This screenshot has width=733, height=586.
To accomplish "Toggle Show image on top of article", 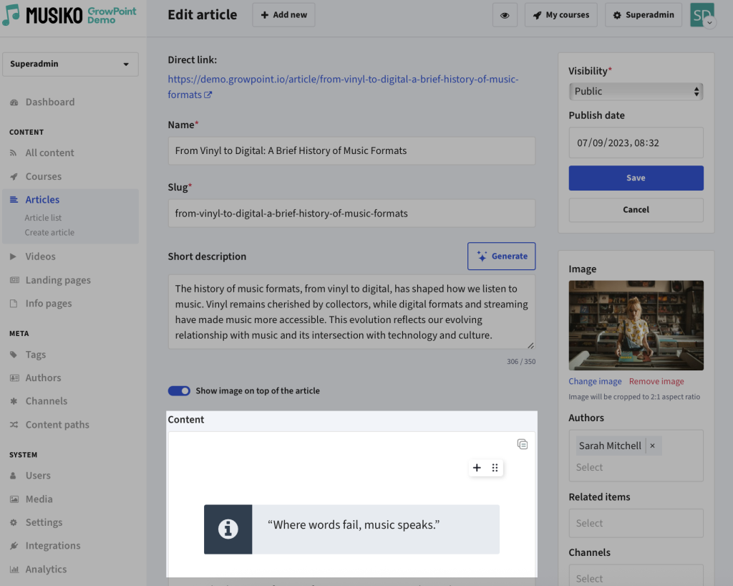I will pyautogui.click(x=179, y=390).
